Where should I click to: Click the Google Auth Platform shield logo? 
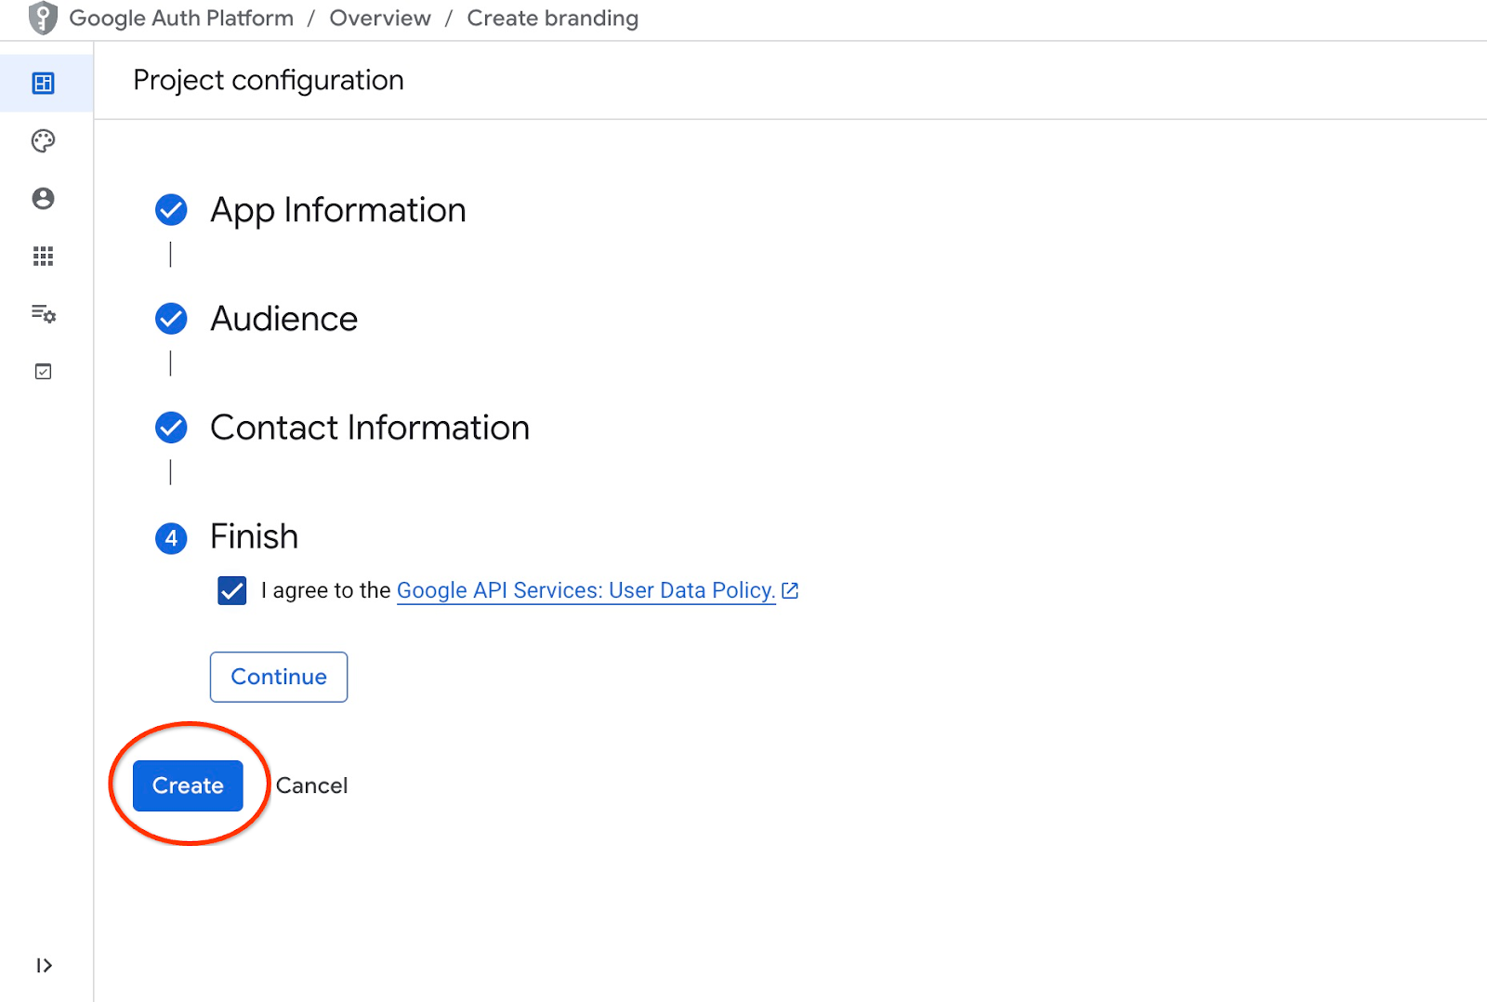[43, 19]
